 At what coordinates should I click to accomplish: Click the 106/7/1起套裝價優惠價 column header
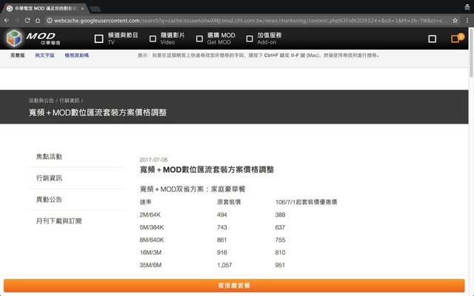coord(306,202)
